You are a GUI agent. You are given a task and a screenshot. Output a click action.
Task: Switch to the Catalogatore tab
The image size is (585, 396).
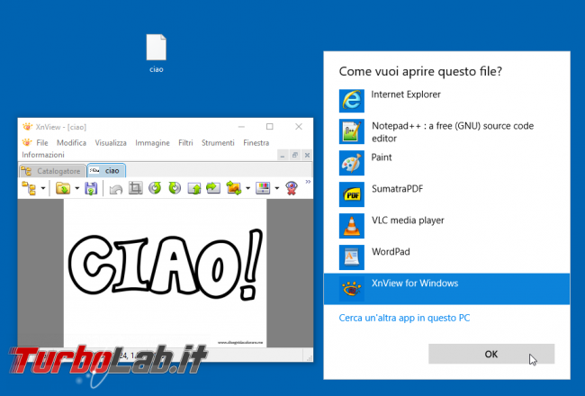coord(52,171)
